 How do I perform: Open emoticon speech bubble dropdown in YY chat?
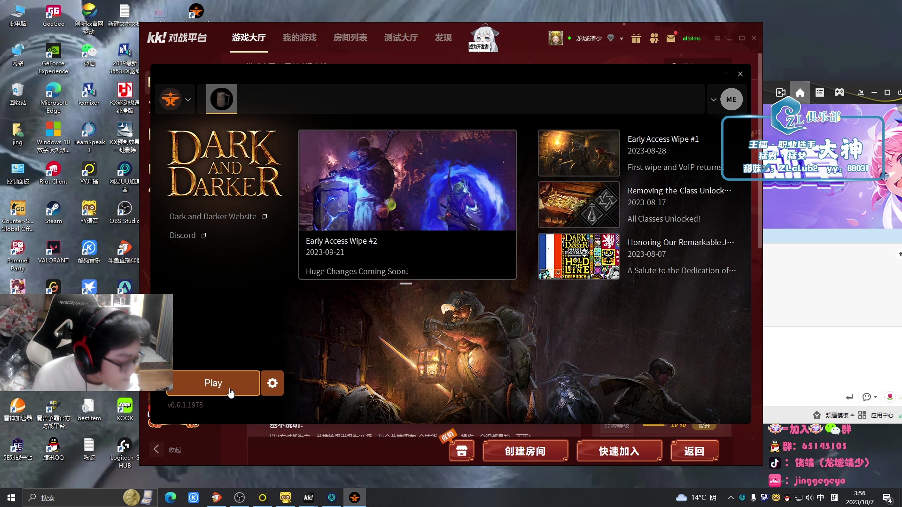tap(870, 397)
